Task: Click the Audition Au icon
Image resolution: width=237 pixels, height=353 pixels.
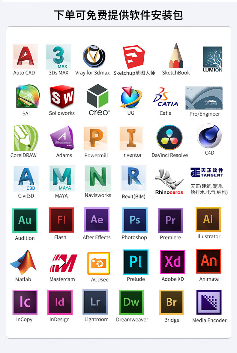Action: point(25,220)
